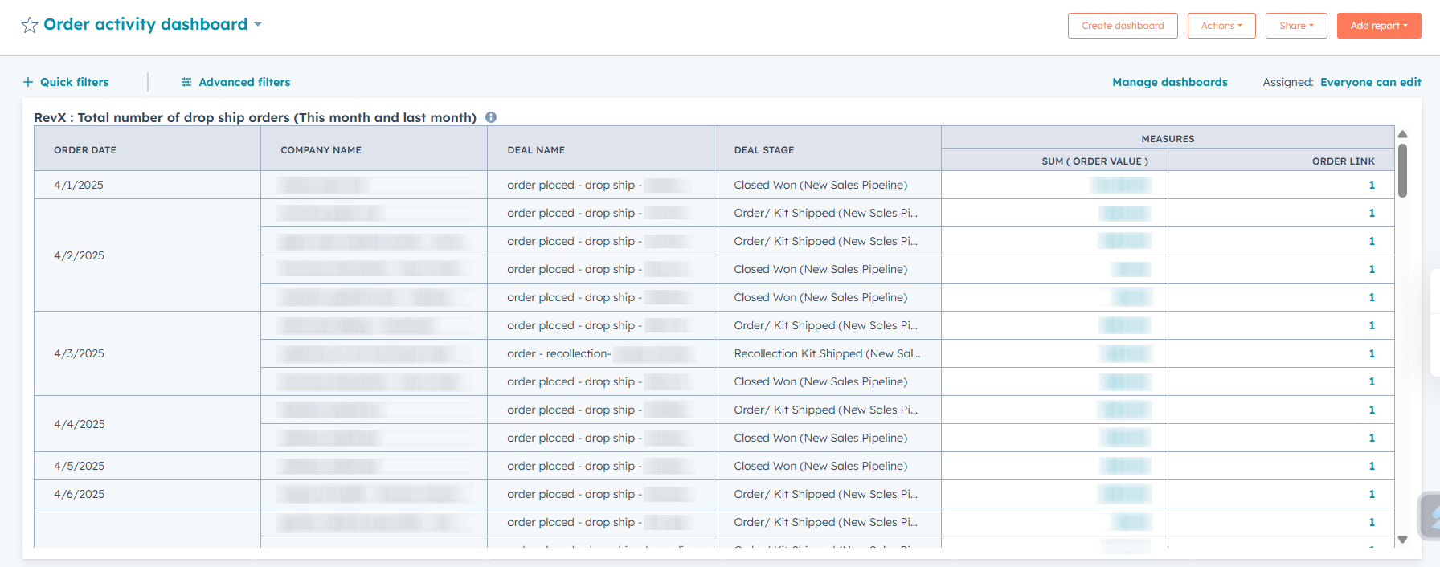Image resolution: width=1440 pixels, height=567 pixels.
Task: Click the table vertical scrollbar thumb
Action: (1402, 170)
